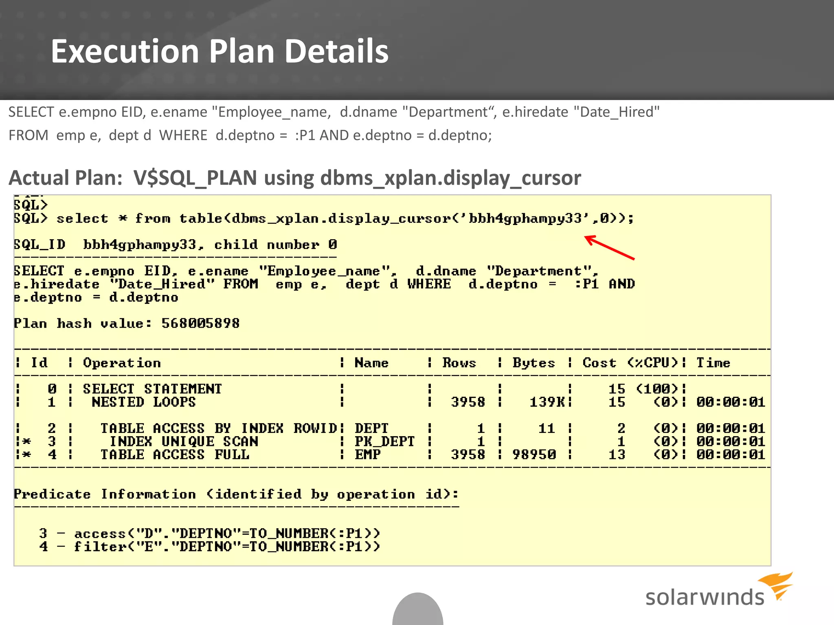Click the "Bytes" column header
The image size is (834, 625).
pos(533,363)
